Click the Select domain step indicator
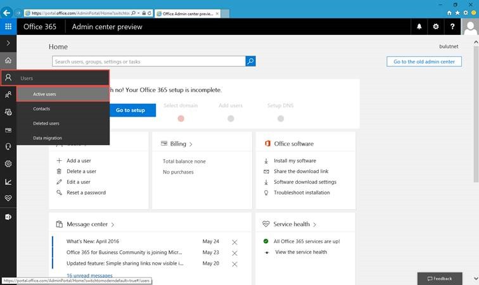 pos(181,118)
